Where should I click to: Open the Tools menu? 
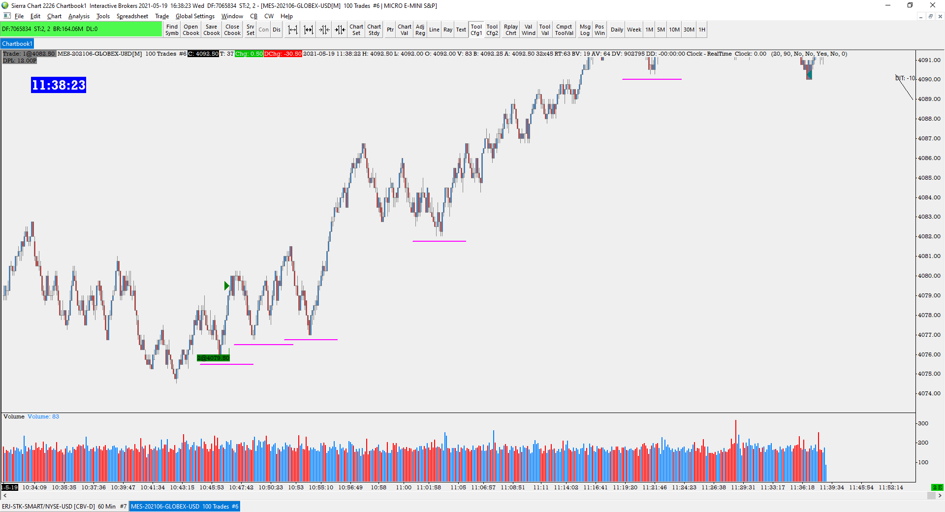pyautogui.click(x=103, y=16)
